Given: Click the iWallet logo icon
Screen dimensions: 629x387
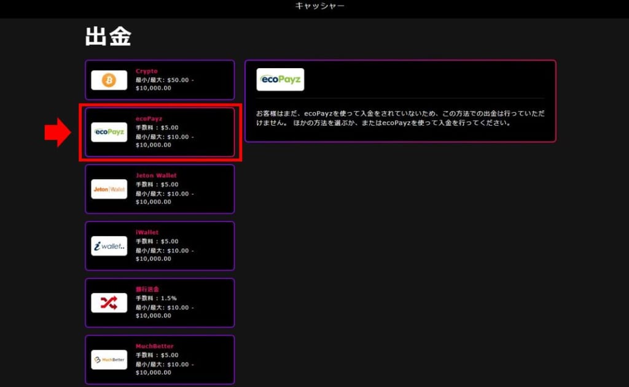Looking at the screenshot, I should [109, 246].
